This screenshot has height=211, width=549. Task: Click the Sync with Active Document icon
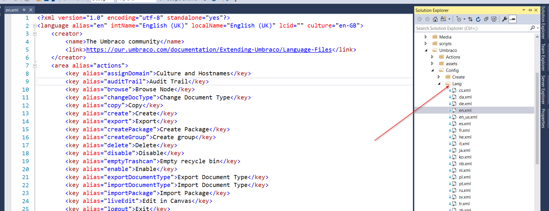pyautogui.click(x=470, y=19)
